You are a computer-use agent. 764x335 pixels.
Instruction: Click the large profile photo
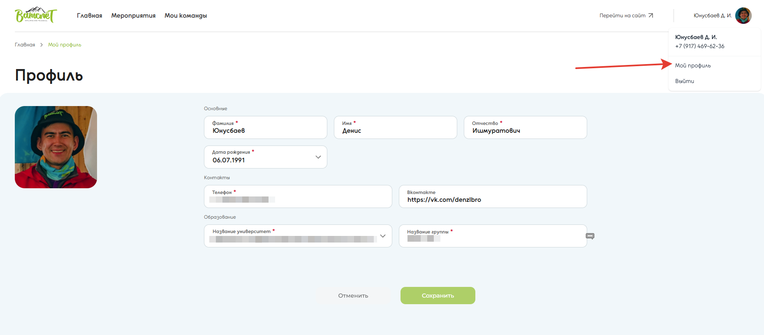[x=56, y=147]
